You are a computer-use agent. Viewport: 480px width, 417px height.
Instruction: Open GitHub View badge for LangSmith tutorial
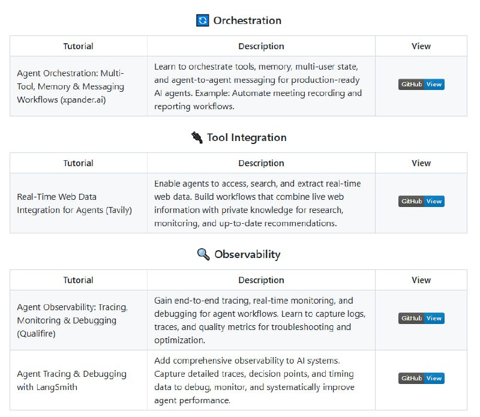(x=421, y=379)
